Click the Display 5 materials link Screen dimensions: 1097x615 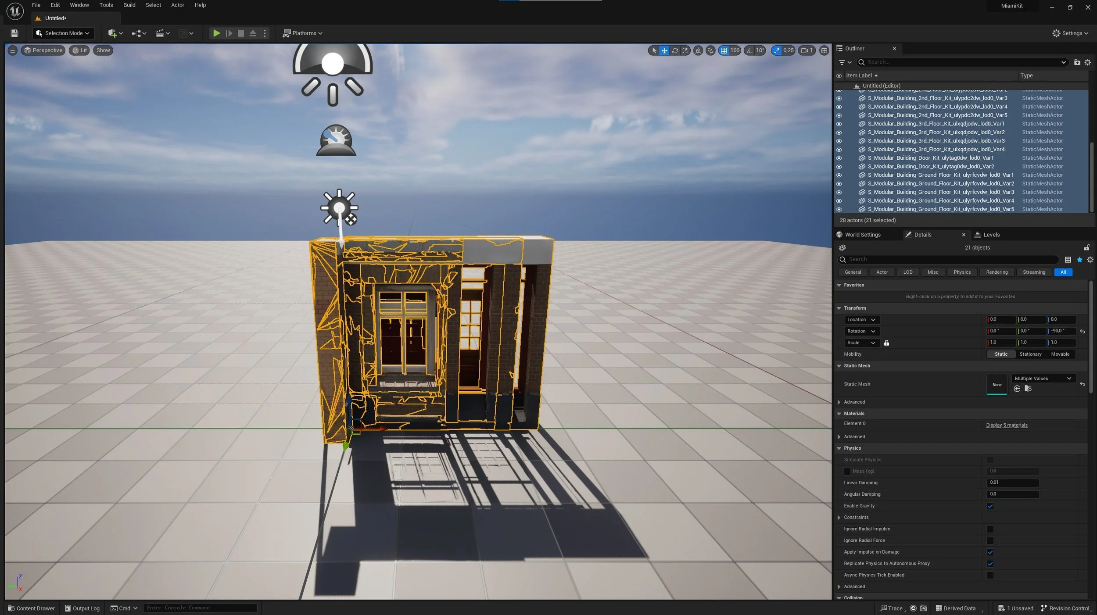coord(1007,425)
